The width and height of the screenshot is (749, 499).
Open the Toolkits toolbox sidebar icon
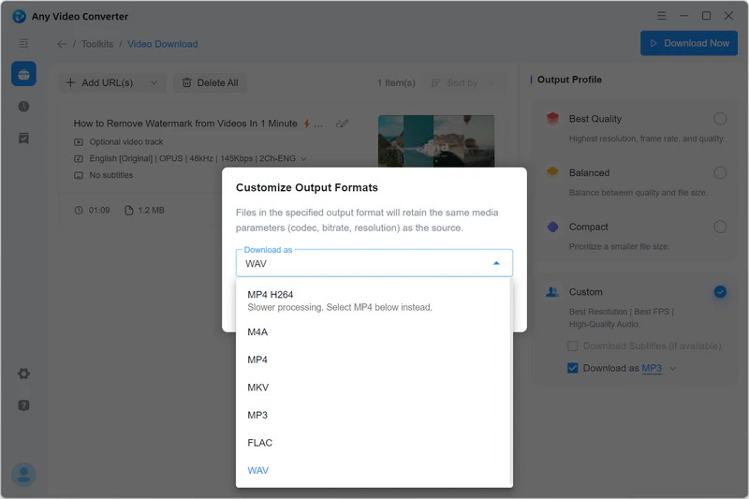coord(23,75)
